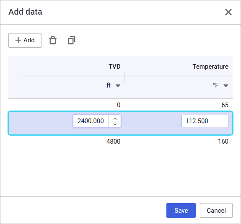This screenshot has height=224, width=241.
Task: Close the Add data dialog
Action: pyautogui.click(x=228, y=12)
